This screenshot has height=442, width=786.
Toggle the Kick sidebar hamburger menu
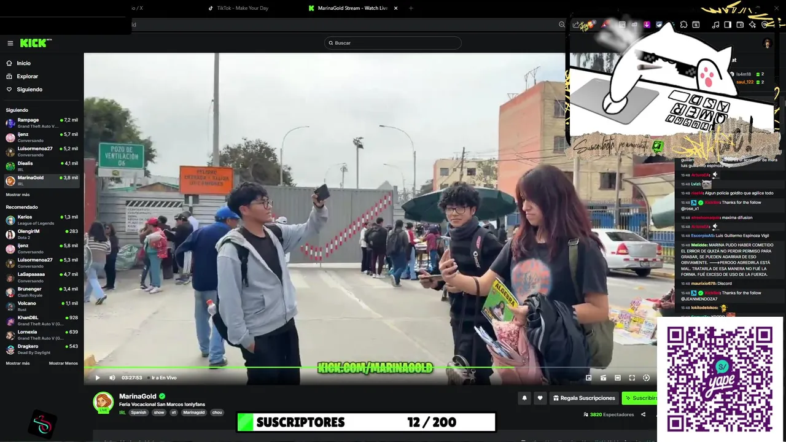(x=10, y=43)
